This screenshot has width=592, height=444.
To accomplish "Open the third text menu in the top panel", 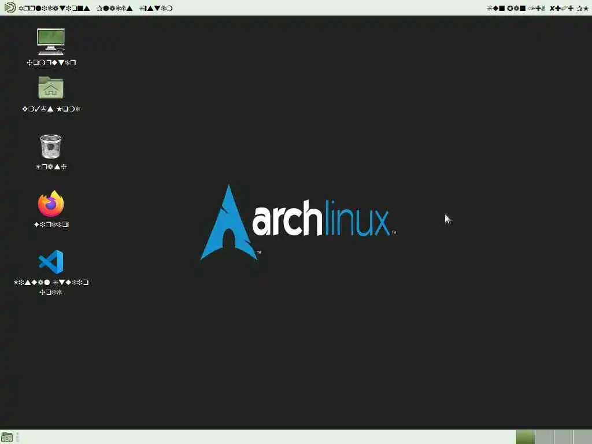I will pos(156,8).
